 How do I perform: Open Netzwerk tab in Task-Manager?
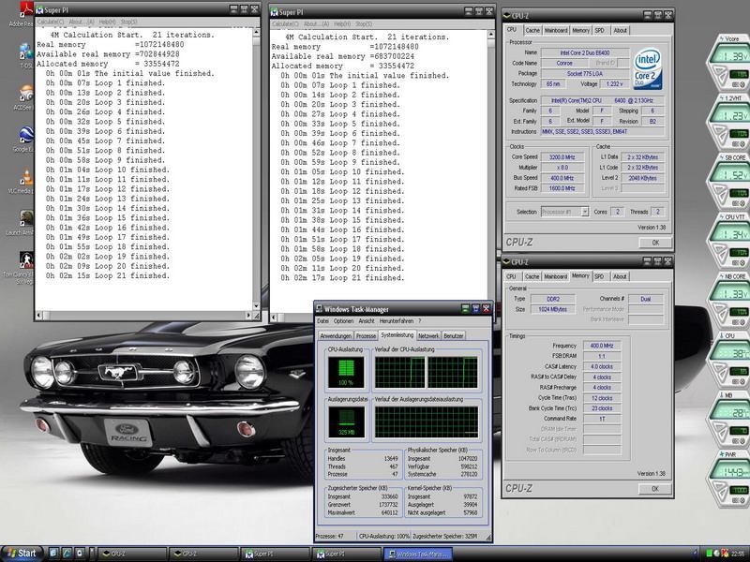(x=428, y=336)
